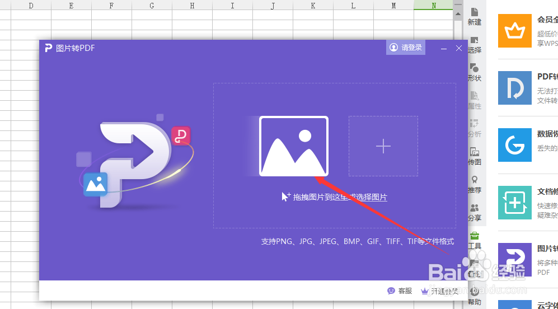558x309 pixels.
Task: Open the 推荐 (Recommend) sidebar icon
Action: [x=475, y=184]
